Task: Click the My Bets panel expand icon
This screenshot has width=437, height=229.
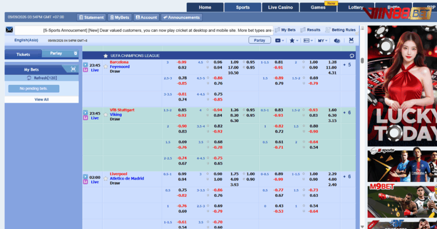Action: [x=73, y=69]
